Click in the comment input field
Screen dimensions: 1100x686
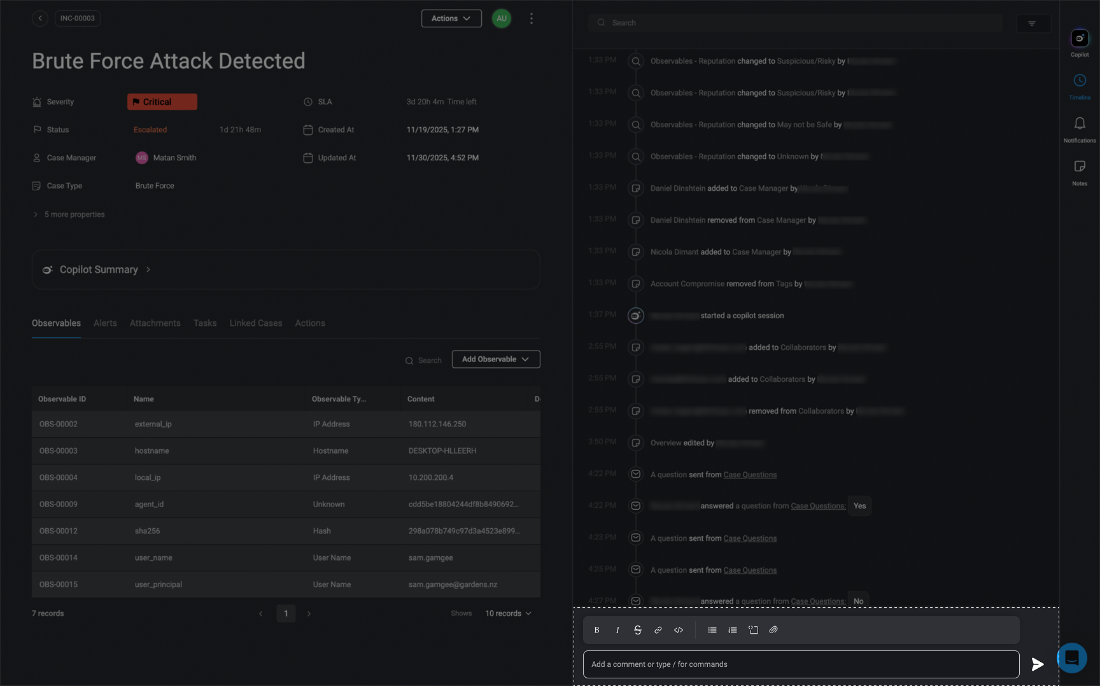(800, 664)
